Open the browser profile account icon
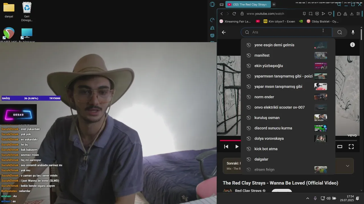 tap(345, 14)
